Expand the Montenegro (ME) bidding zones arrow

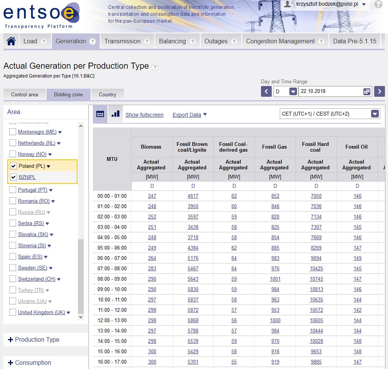click(60, 132)
